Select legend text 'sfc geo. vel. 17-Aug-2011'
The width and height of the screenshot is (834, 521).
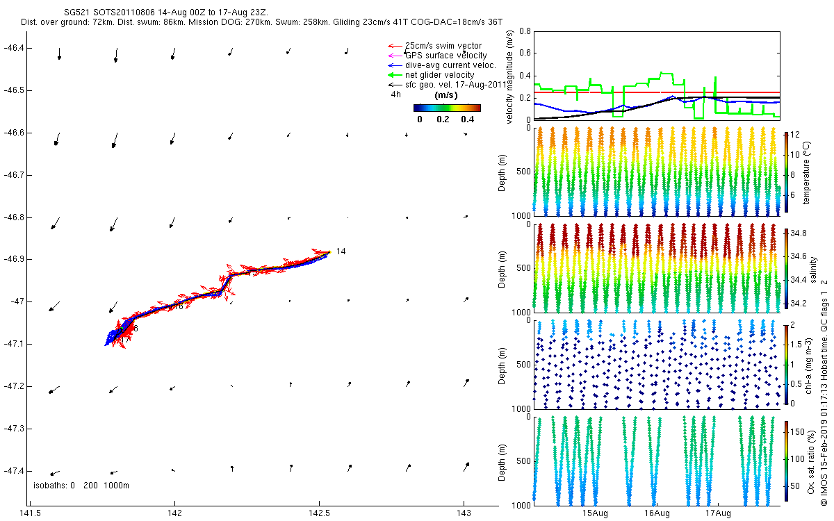[456, 85]
